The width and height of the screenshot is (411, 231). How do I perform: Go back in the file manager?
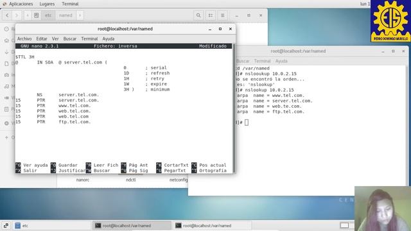[x=7, y=15]
